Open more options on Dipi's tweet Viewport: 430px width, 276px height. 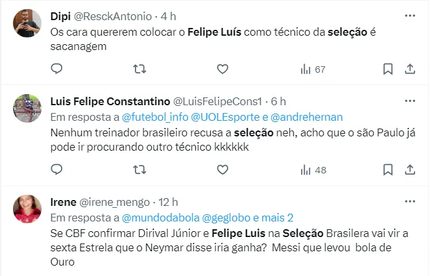[410, 15]
